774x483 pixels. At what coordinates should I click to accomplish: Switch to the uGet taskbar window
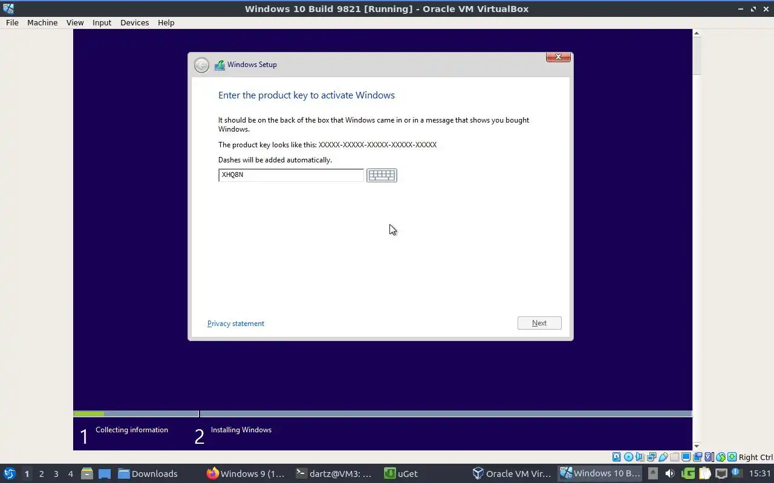[402, 473]
